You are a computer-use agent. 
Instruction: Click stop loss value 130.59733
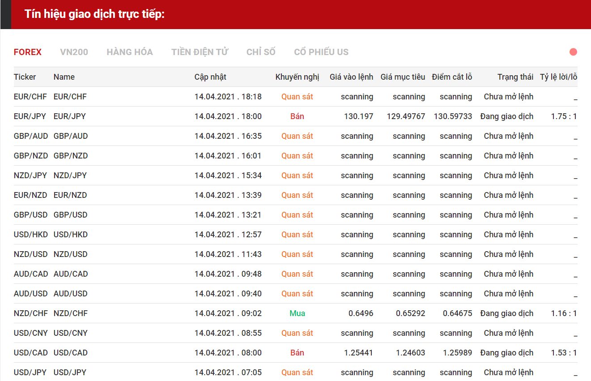(x=453, y=116)
